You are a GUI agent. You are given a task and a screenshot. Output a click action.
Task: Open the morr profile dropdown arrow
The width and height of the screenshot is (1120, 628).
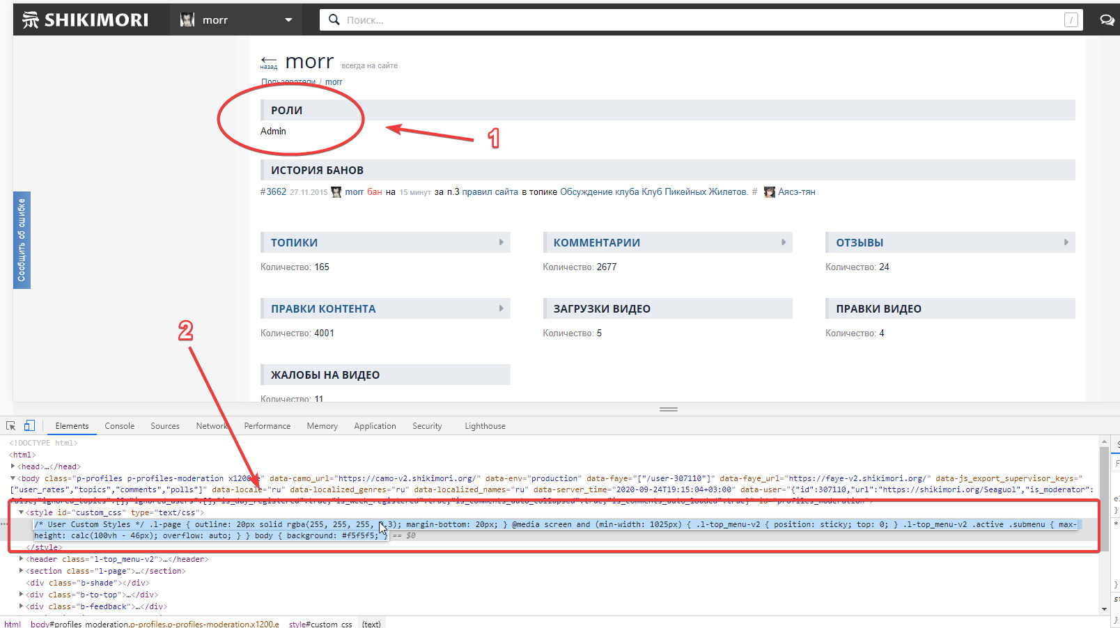(288, 20)
